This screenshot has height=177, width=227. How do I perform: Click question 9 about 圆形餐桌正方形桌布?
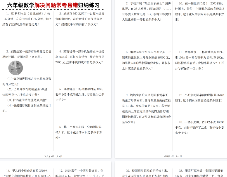click(x=147, y=109)
